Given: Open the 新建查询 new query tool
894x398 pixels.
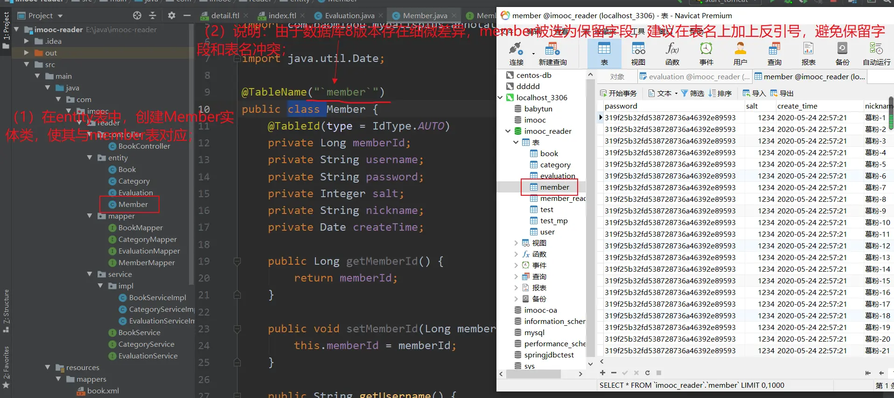Looking at the screenshot, I should (552, 53).
